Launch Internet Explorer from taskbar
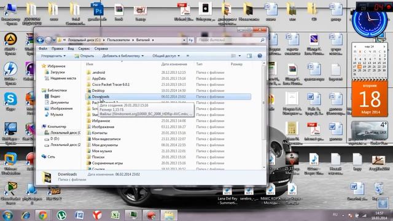The width and height of the screenshot is (393, 221). [x=26, y=215]
